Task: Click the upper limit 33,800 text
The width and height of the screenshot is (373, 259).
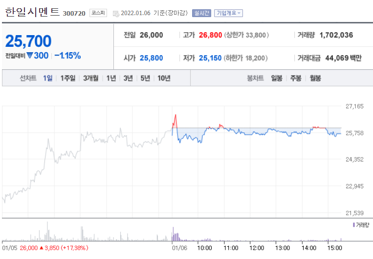Action: click(246, 35)
